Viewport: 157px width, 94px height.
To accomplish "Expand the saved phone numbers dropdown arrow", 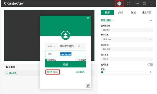I will tap(83, 46).
